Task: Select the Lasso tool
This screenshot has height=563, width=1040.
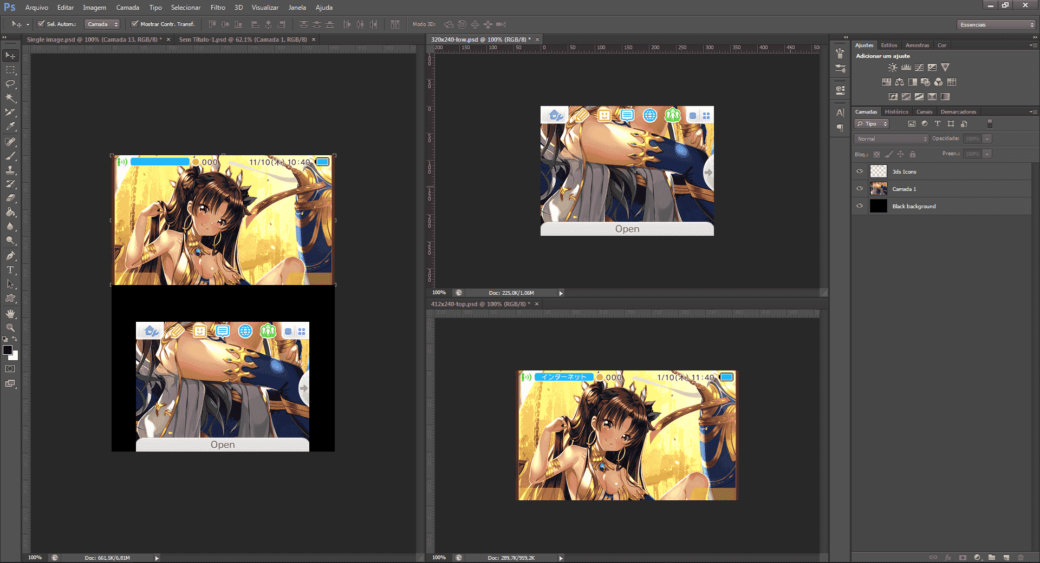Action: tap(10, 84)
